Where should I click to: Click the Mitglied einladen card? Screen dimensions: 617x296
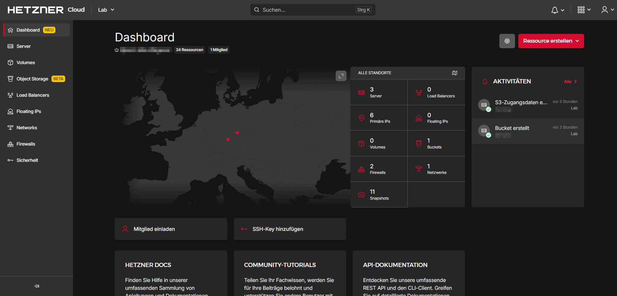coord(171,229)
